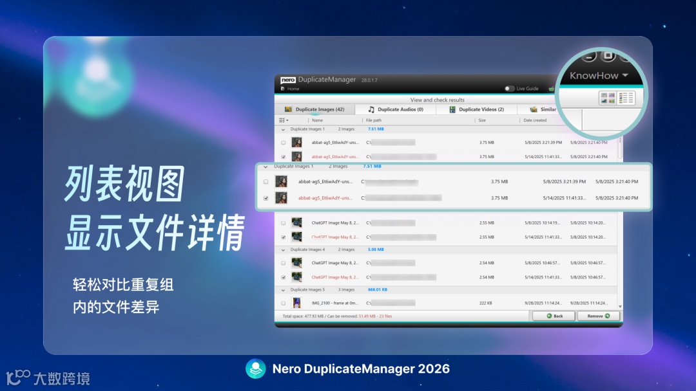
Task: Click the Home icon in the title bar
Action: point(282,89)
